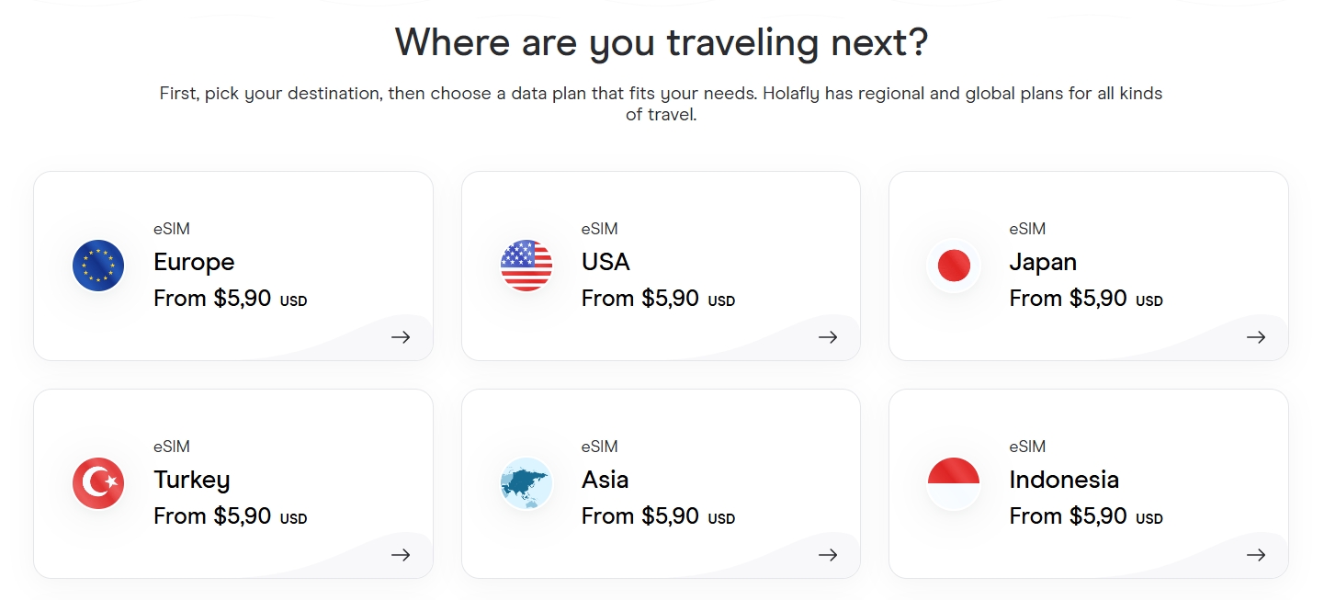Click the Indonesia flag icon
The height and width of the screenshot is (600, 1324).
click(x=954, y=483)
